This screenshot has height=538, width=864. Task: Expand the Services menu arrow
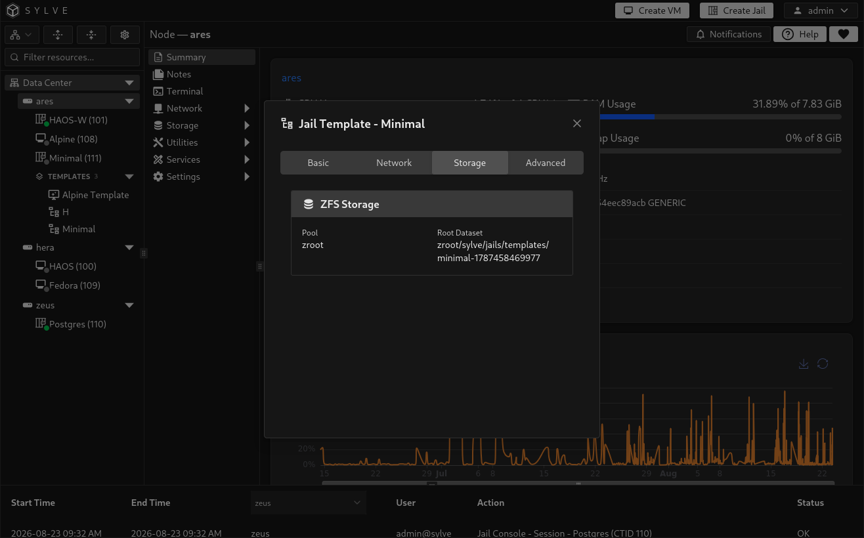(x=247, y=159)
